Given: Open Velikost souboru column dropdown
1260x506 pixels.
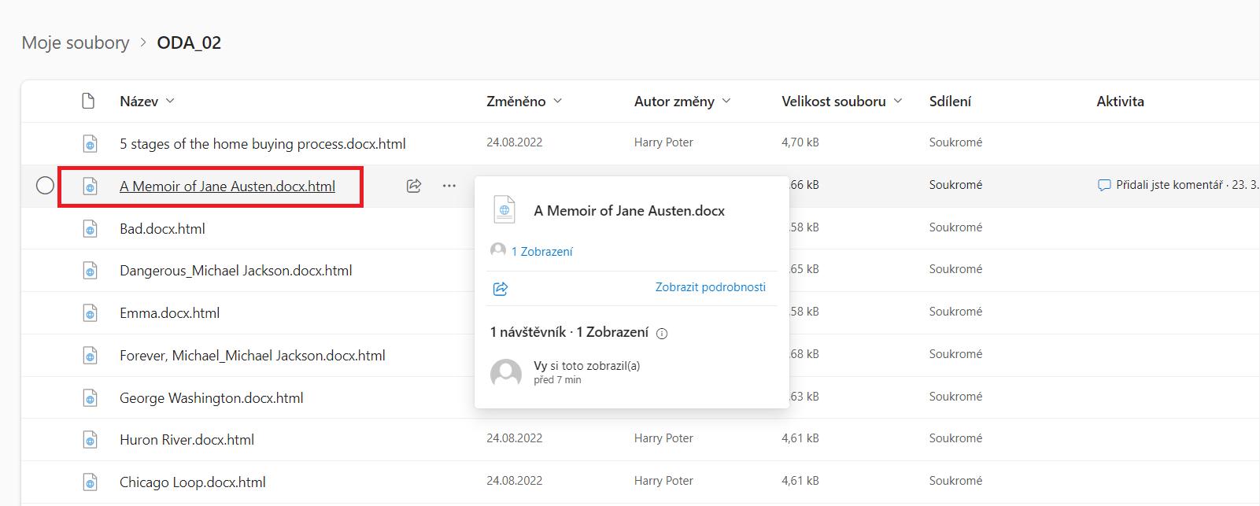Looking at the screenshot, I should (x=898, y=101).
